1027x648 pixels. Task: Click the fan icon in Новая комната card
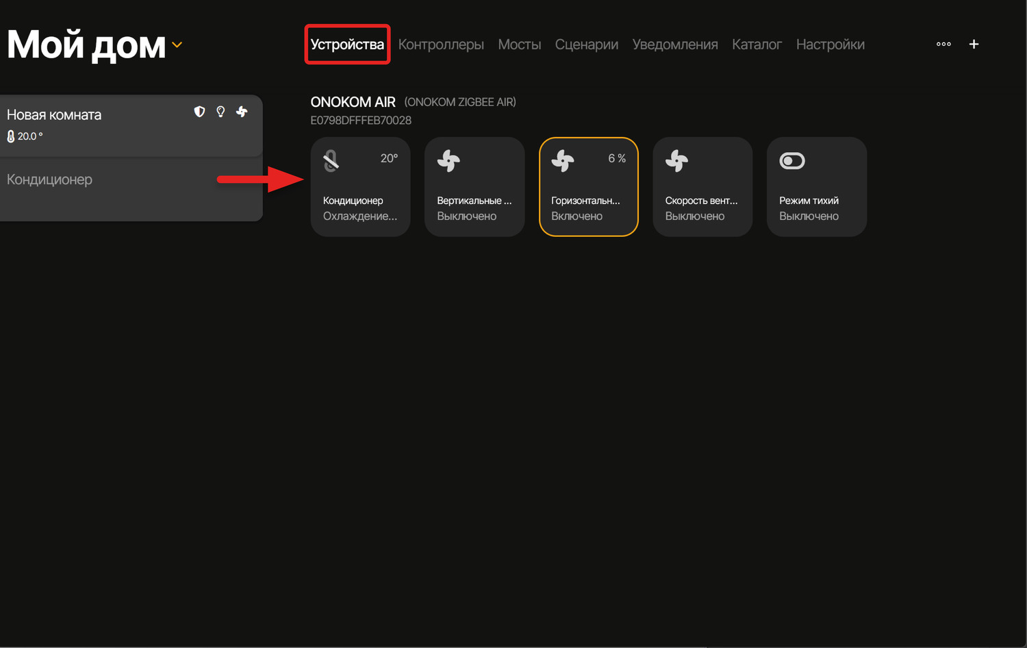pos(242,112)
